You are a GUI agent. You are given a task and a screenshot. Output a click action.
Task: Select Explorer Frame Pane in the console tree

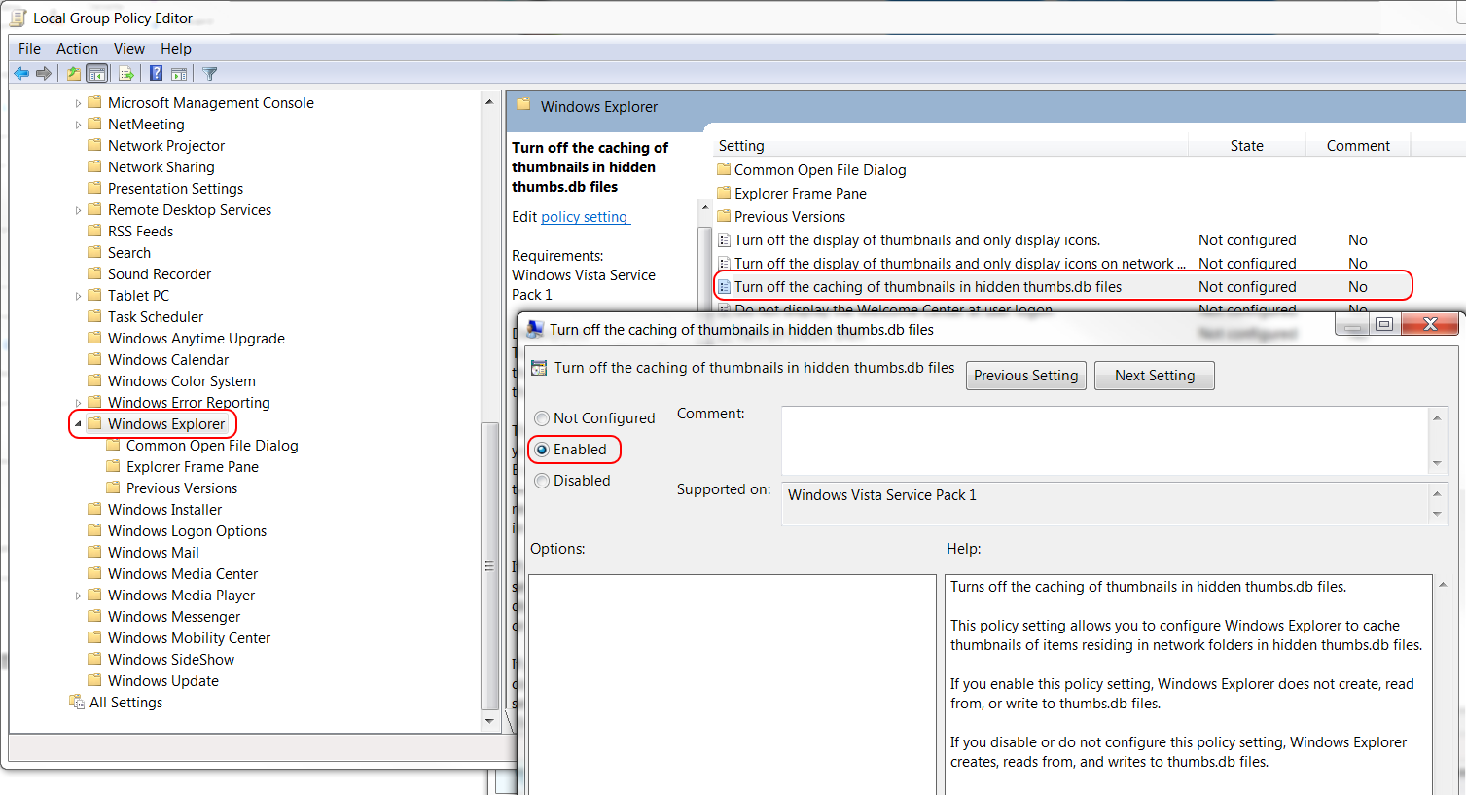pos(193,467)
